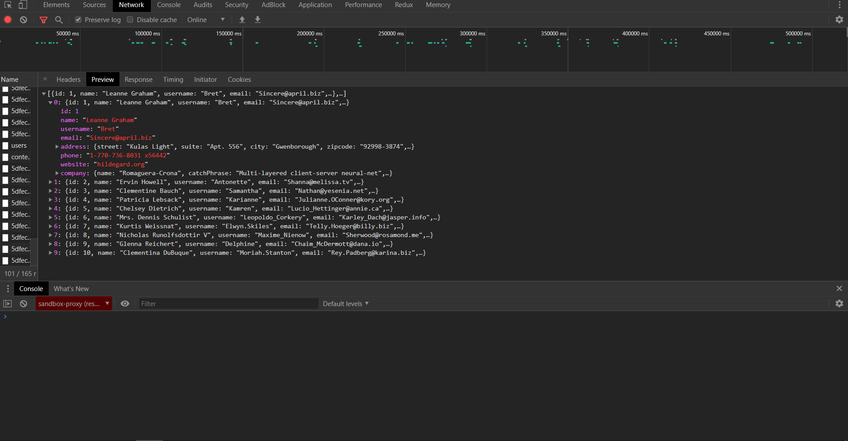This screenshot has height=441, width=848.
Task: Search within network requests
Action: point(59,19)
